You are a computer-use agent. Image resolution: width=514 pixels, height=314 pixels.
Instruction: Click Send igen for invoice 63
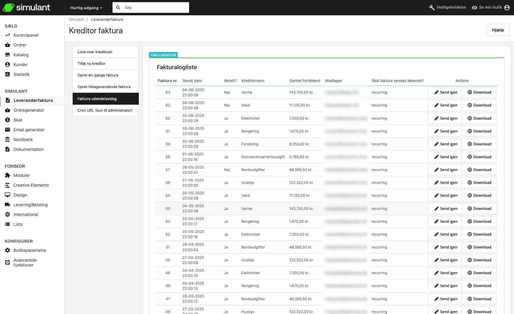click(x=445, y=92)
